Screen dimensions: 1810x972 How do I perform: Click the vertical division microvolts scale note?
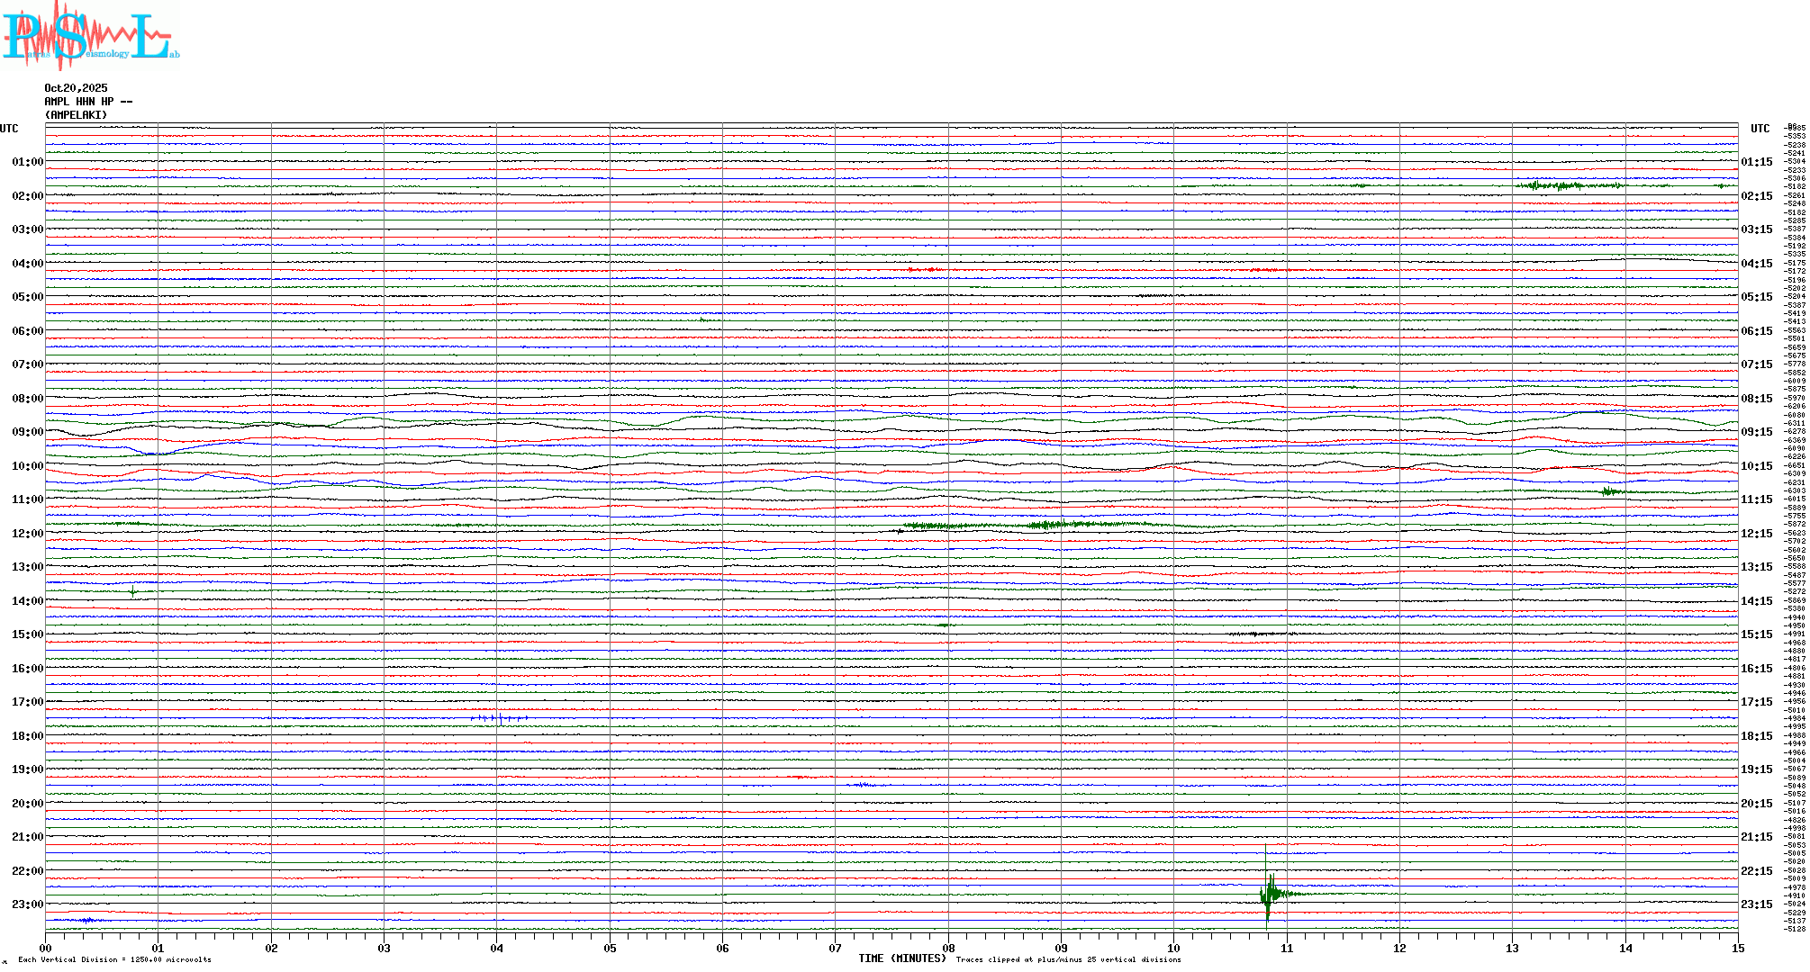tap(114, 959)
